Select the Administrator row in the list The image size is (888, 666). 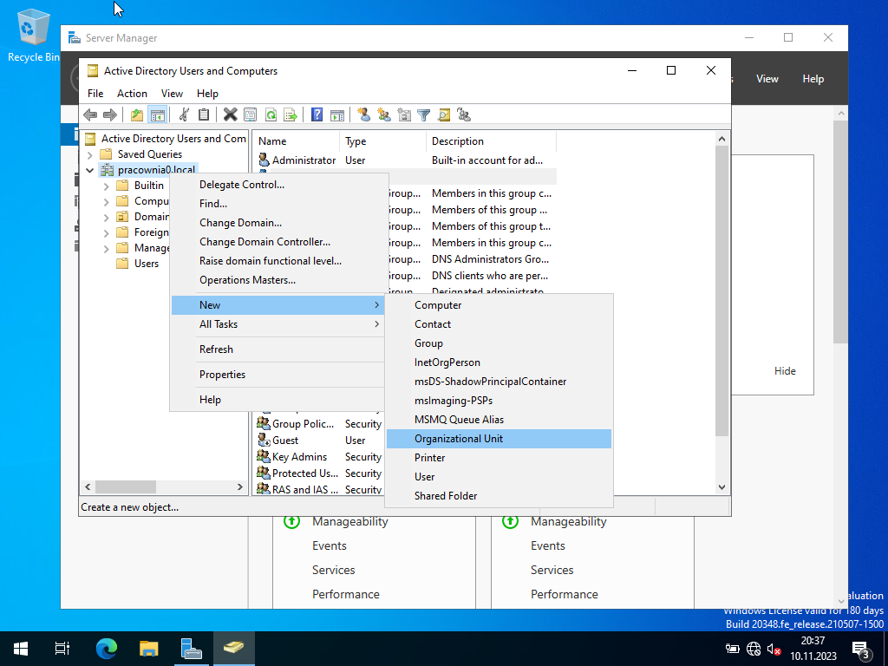405,160
